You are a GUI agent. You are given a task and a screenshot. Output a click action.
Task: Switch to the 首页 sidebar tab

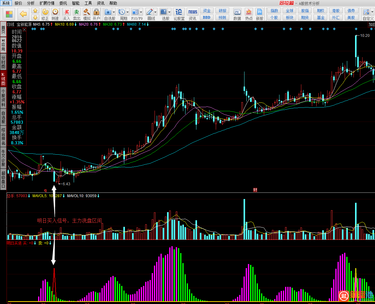(x=3, y=30)
